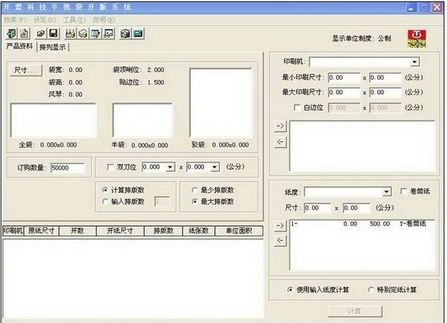Toggle the 卷筒纸 checkbox
447x323 pixels.
coord(405,192)
